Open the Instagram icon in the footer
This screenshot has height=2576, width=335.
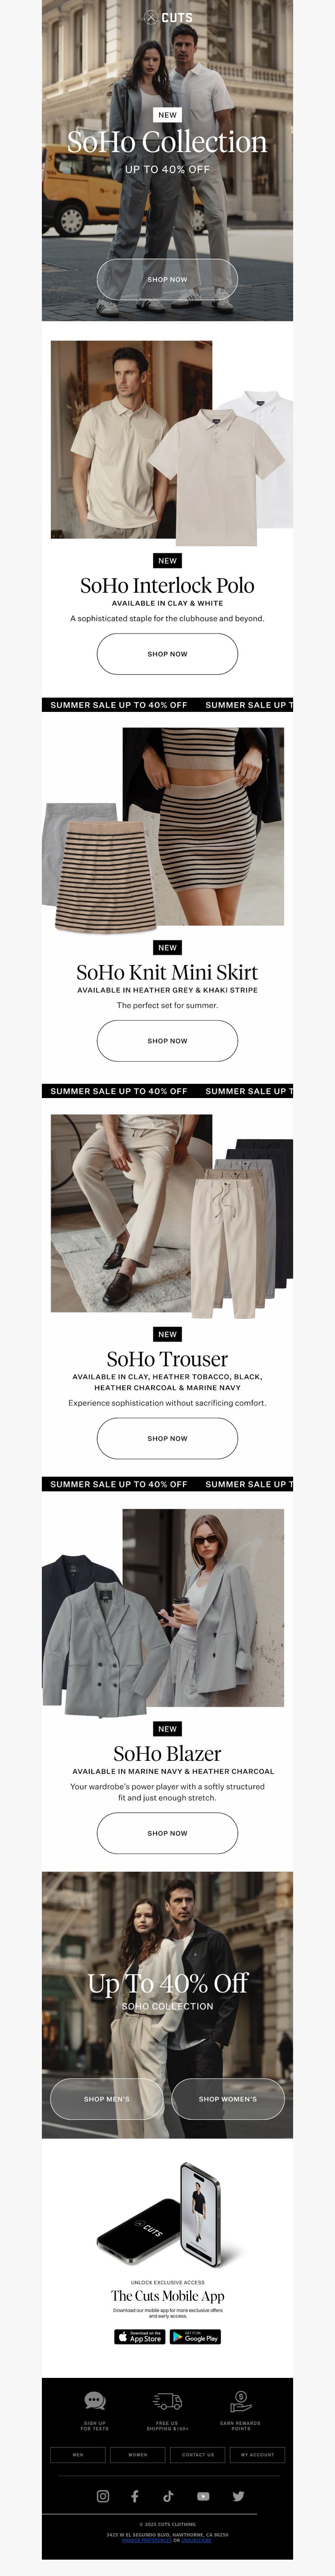[x=103, y=2496]
